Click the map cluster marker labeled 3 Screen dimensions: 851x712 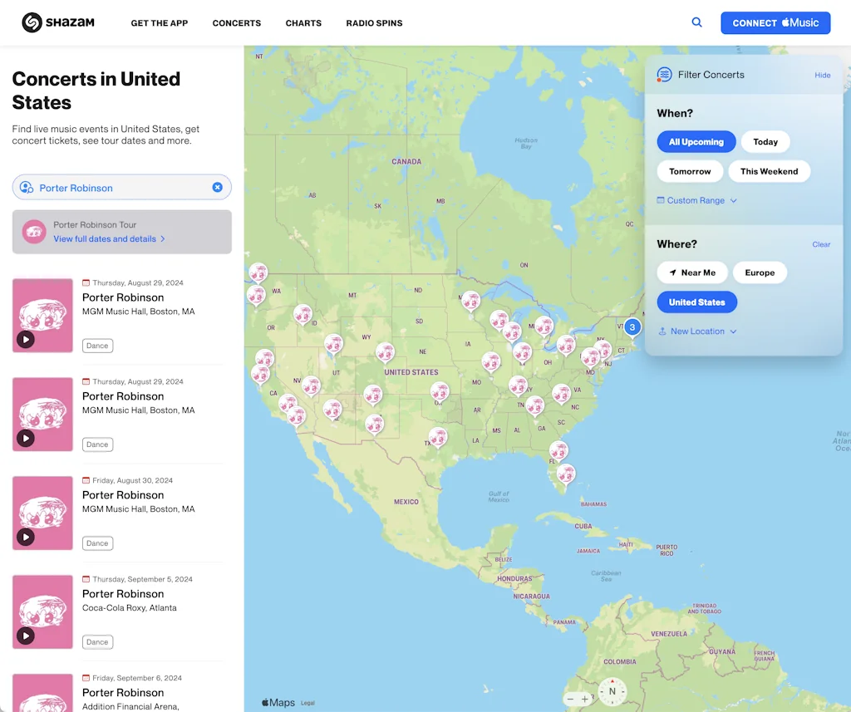(x=632, y=327)
